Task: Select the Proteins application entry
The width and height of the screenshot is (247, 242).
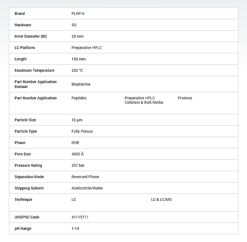Action: (185, 98)
